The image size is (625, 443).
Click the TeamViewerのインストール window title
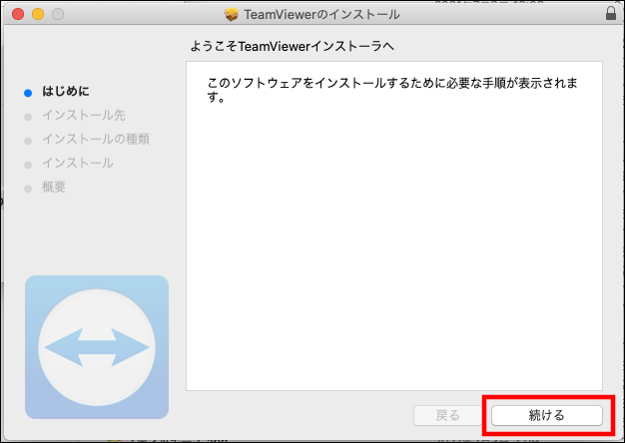click(x=321, y=14)
